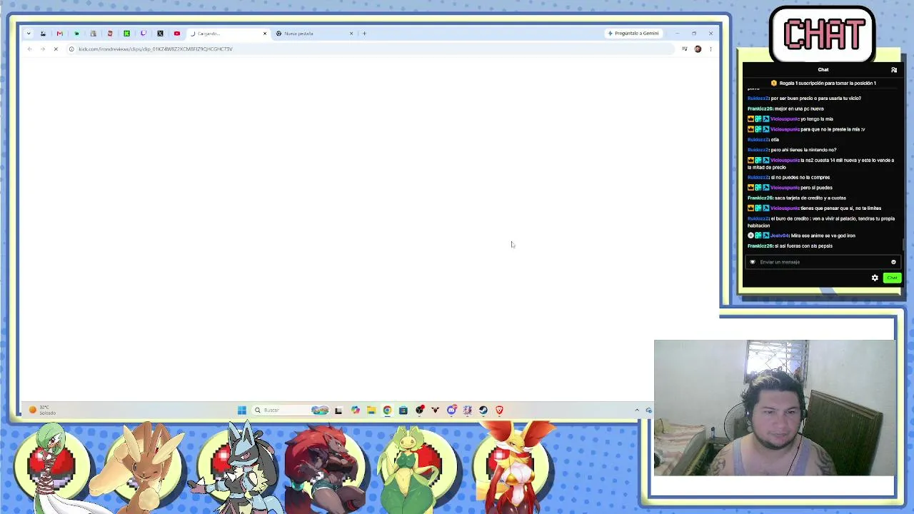Click the webcam video feed
914x514 pixels.
775,408
